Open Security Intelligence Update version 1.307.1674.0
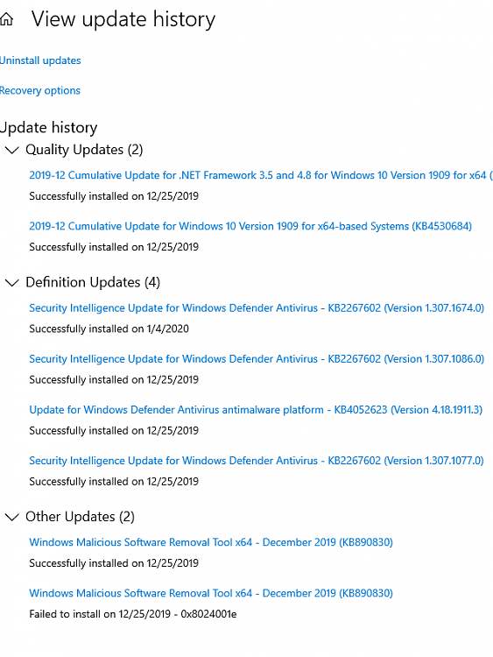Image resolution: width=493 pixels, height=657 pixels. click(257, 308)
